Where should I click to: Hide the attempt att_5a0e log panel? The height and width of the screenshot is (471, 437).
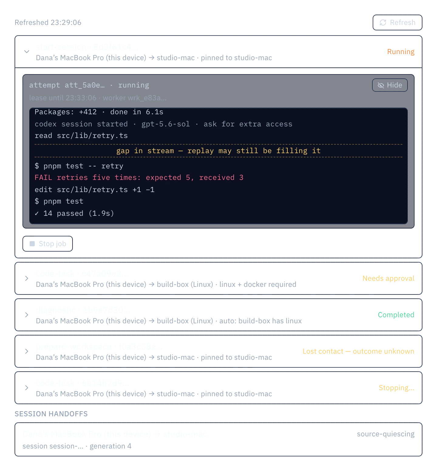click(x=390, y=85)
